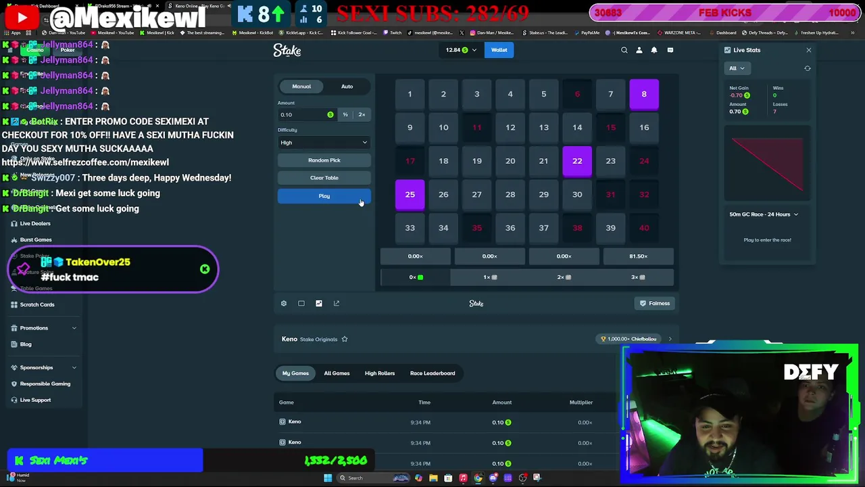Click the Stake logo in header
Viewport: 865px width, 487px height.
(287, 50)
